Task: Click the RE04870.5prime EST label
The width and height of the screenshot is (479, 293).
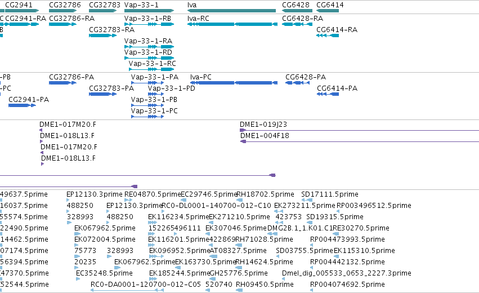Action: click(153, 194)
